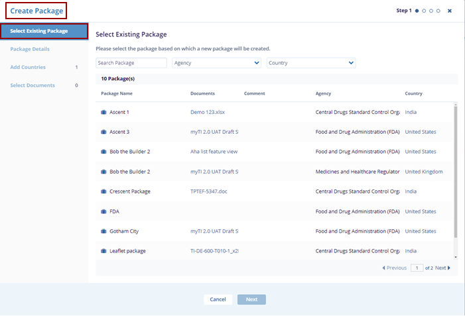Screen dimensions: 465x316
Task: Click the page number box in pagination
Action: [417, 268]
